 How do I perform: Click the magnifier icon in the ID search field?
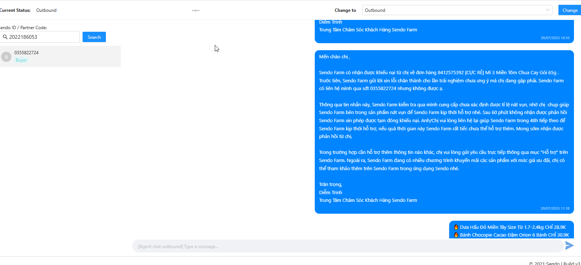tap(5, 37)
